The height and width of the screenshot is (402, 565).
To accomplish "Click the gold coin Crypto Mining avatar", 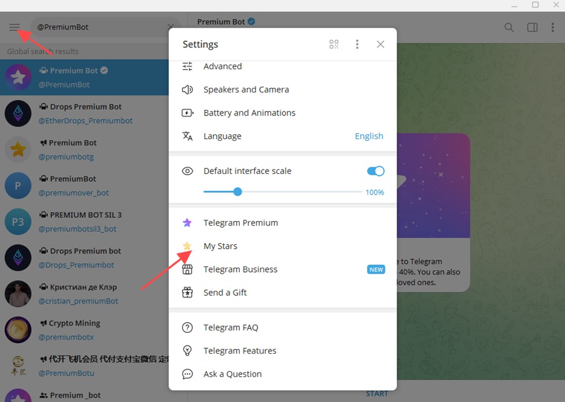I will [18, 330].
